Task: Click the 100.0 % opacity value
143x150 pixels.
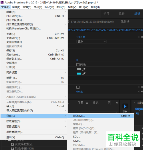Action: pyautogui.click(x=81, y=37)
